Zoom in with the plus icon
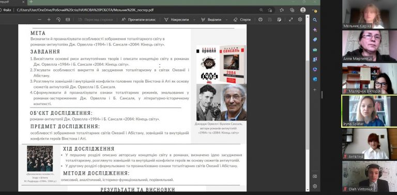The height and width of the screenshot is (195, 397). pos(49,20)
